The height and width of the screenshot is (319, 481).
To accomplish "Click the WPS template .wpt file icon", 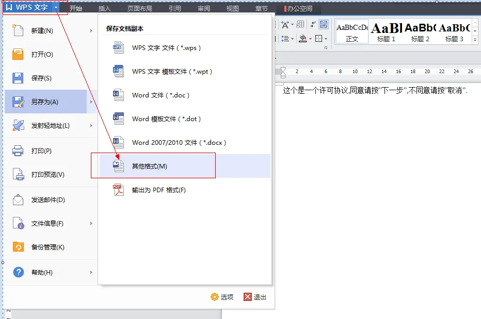I will tap(118, 71).
